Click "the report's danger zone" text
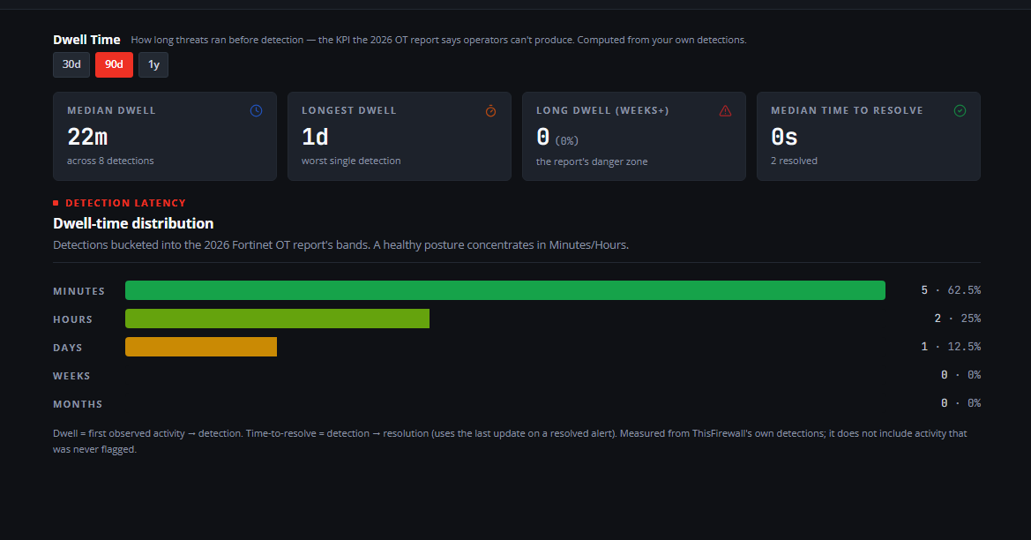Image resolution: width=1031 pixels, height=540 pixels. tap(592, 161)
